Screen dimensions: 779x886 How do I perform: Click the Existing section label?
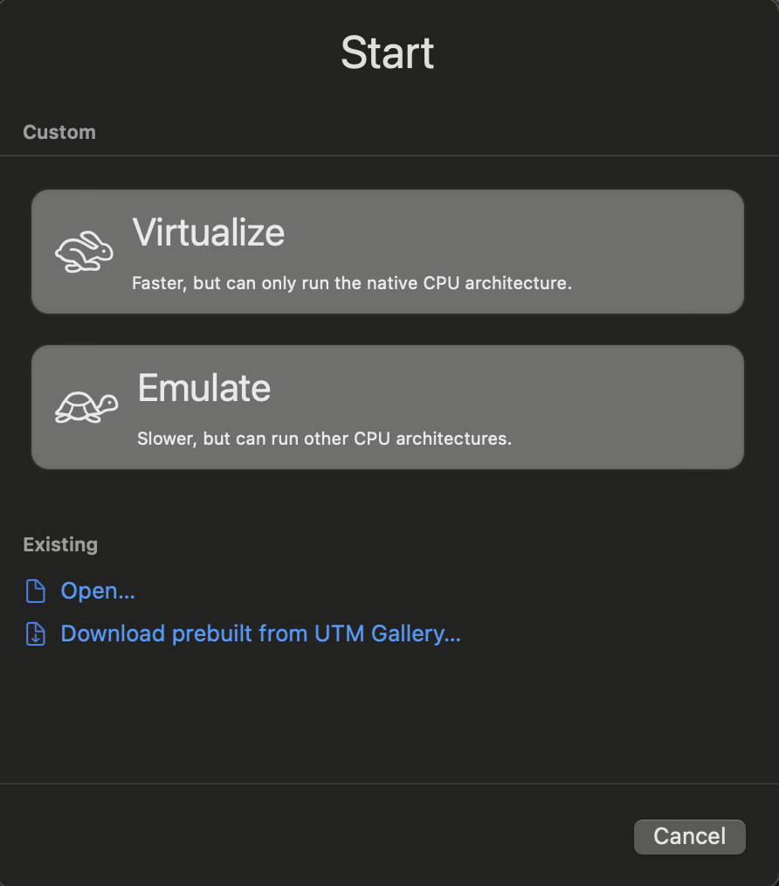tap(60, 544)
